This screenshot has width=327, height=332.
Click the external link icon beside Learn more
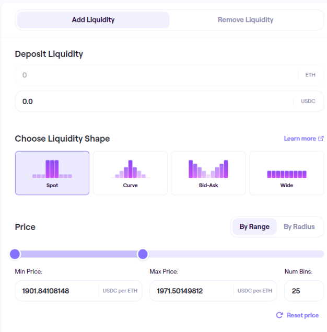tap(321, 139)
